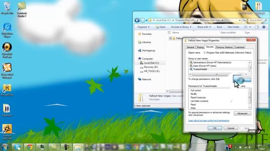Expand the breadcrumb arrow after Program Files (x86)
Viewport: 270px width, 151px height.
197,20
